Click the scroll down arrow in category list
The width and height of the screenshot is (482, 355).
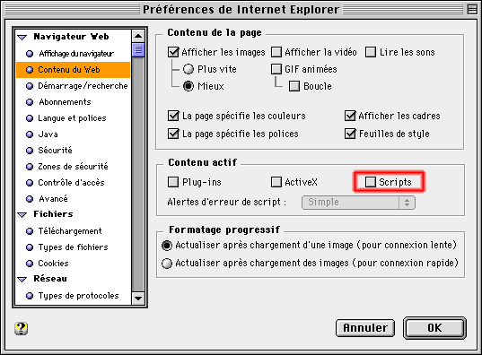(138, 299)
